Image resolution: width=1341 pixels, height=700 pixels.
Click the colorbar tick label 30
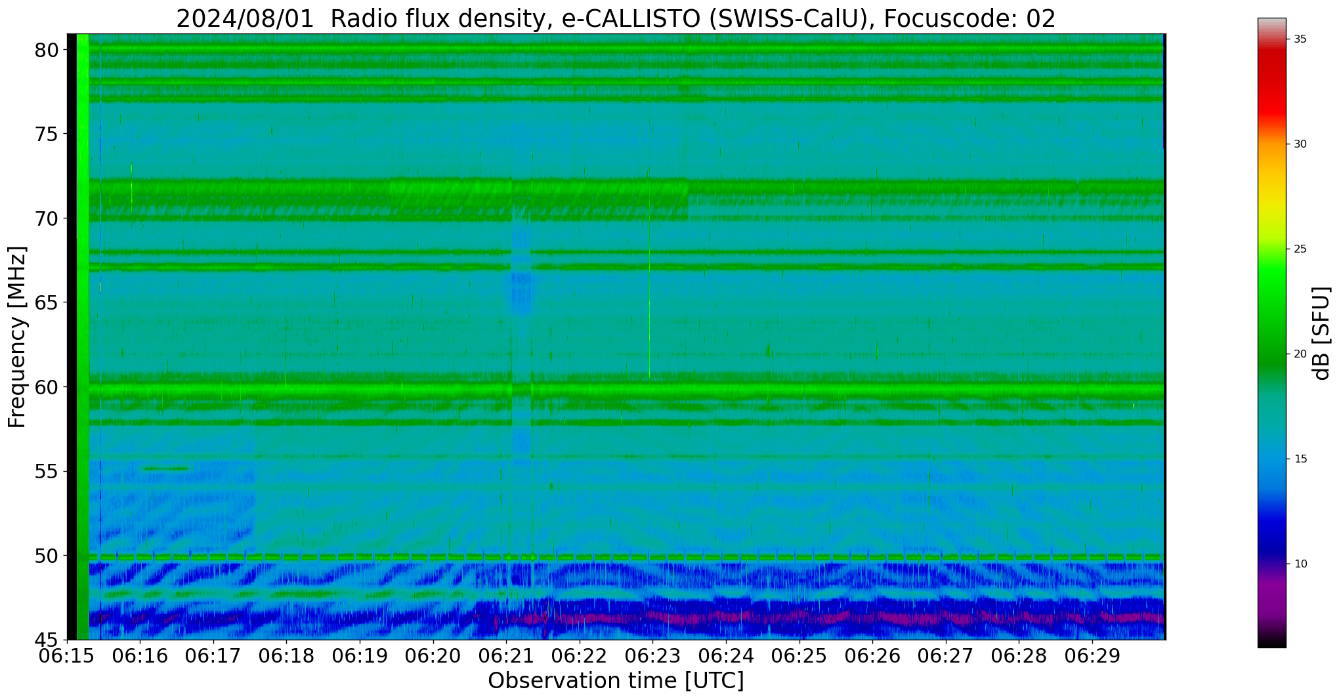point(1300,144)
